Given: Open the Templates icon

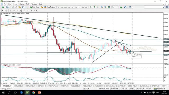Looking at the screenshot, I should tap(130, 7).
